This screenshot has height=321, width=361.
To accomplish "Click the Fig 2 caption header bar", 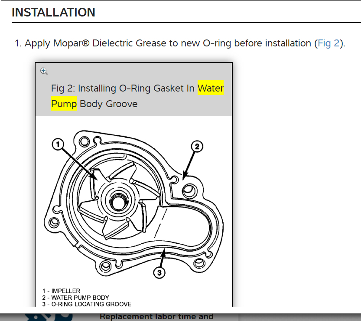I will pos(133,95).
